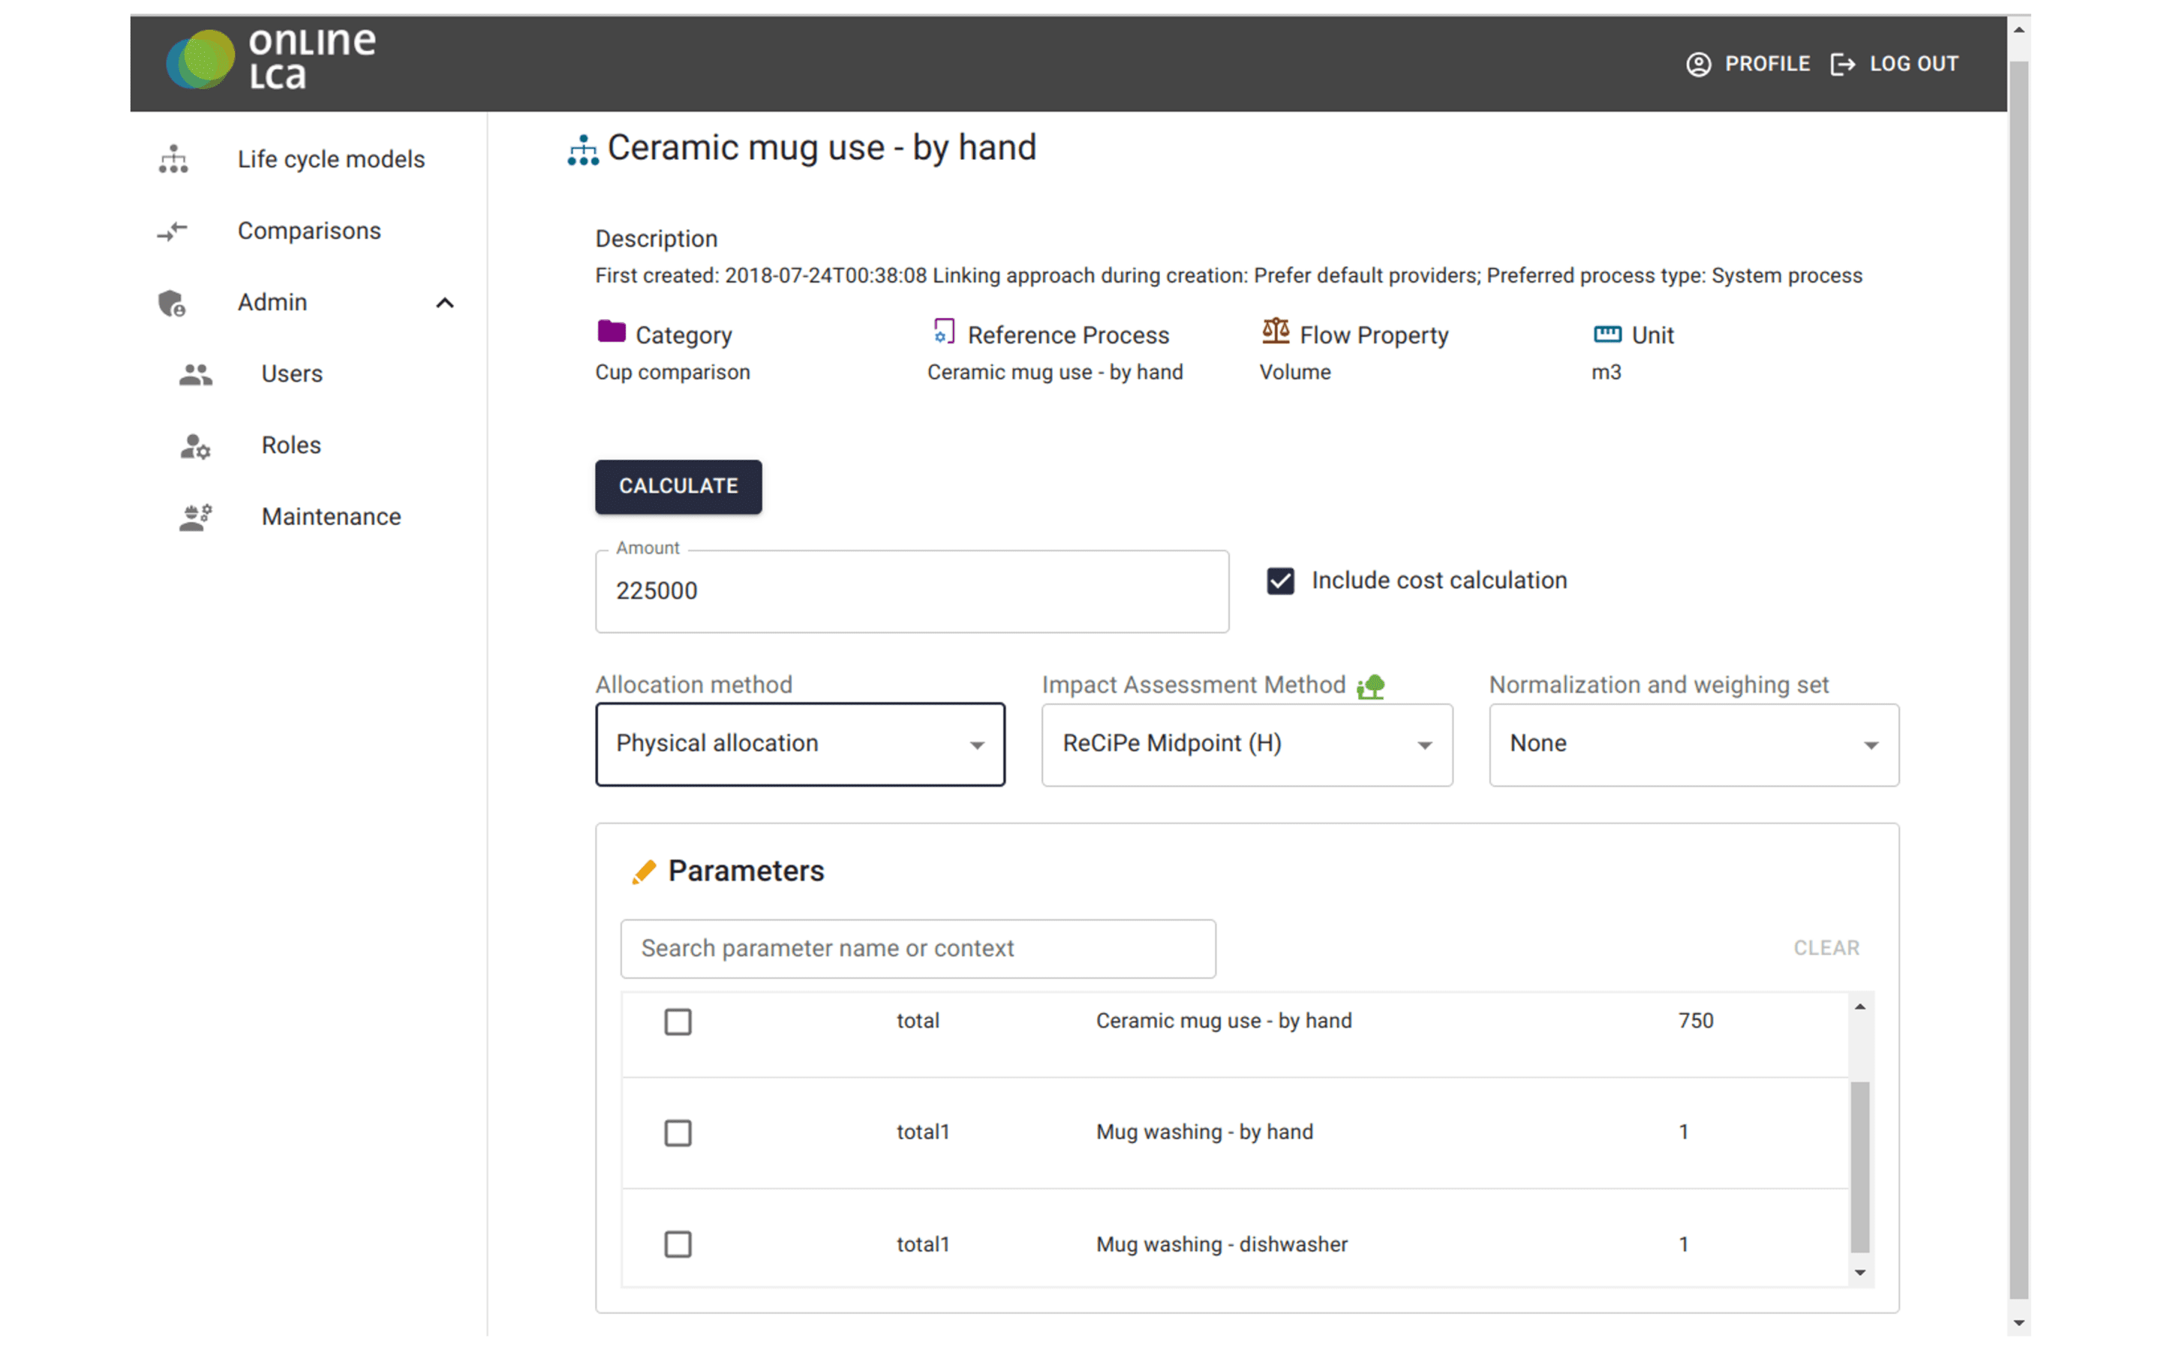Uncheck Include cost calculation checkbox

[1279, 581]
